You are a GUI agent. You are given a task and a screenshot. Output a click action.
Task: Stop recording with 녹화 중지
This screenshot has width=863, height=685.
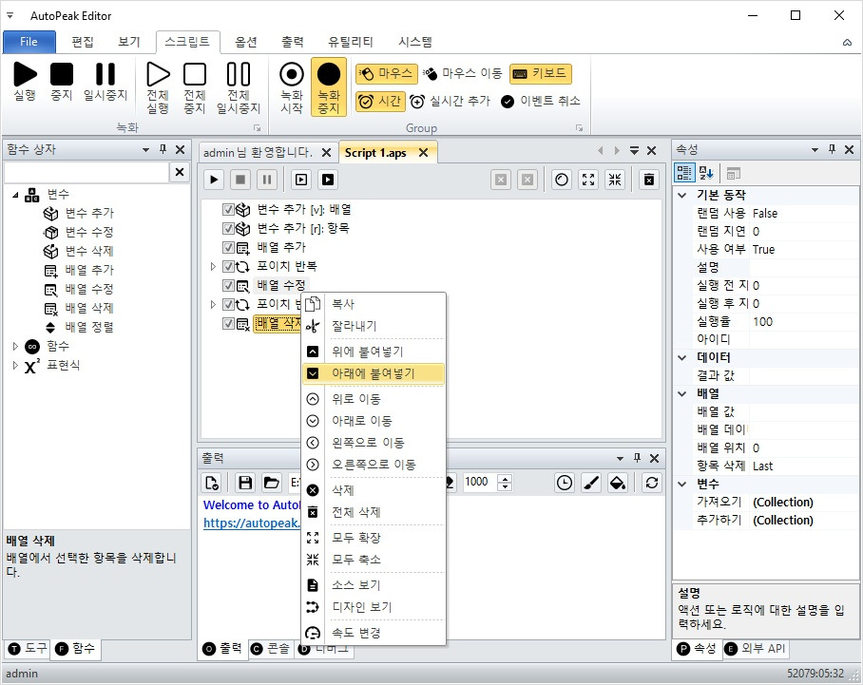pyautogui.click(x=329, y=87)
